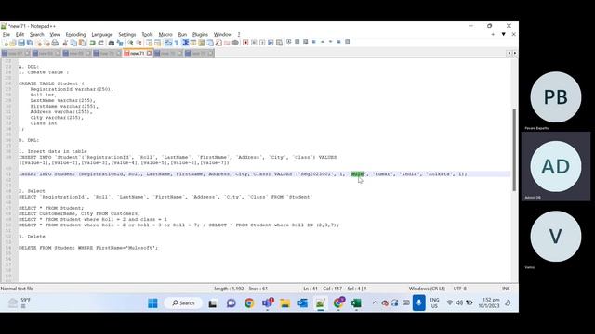Click the Paste toolbar icon
The image size is (595, 334).
(x=82, y=43)
